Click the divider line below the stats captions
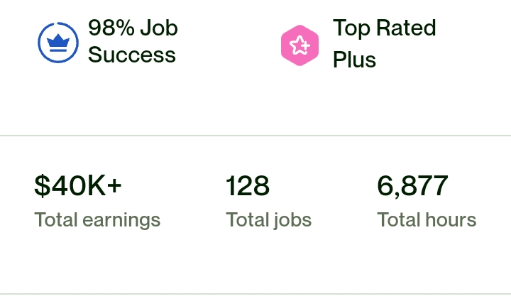This screenshot has width=511, height=306. (255, 294)
